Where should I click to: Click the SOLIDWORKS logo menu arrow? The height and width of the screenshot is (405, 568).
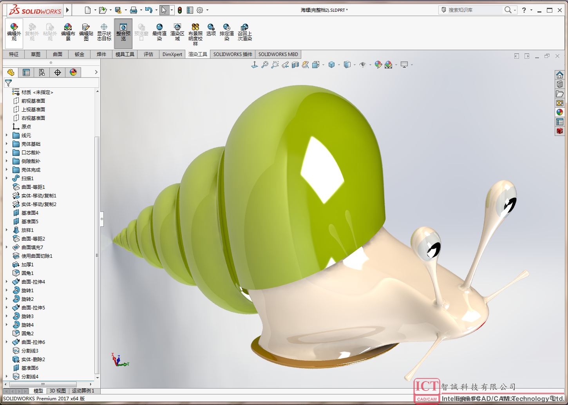point(68,10)
